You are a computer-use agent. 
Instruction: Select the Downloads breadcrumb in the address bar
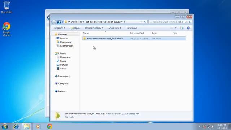click(x=76, y=22)
